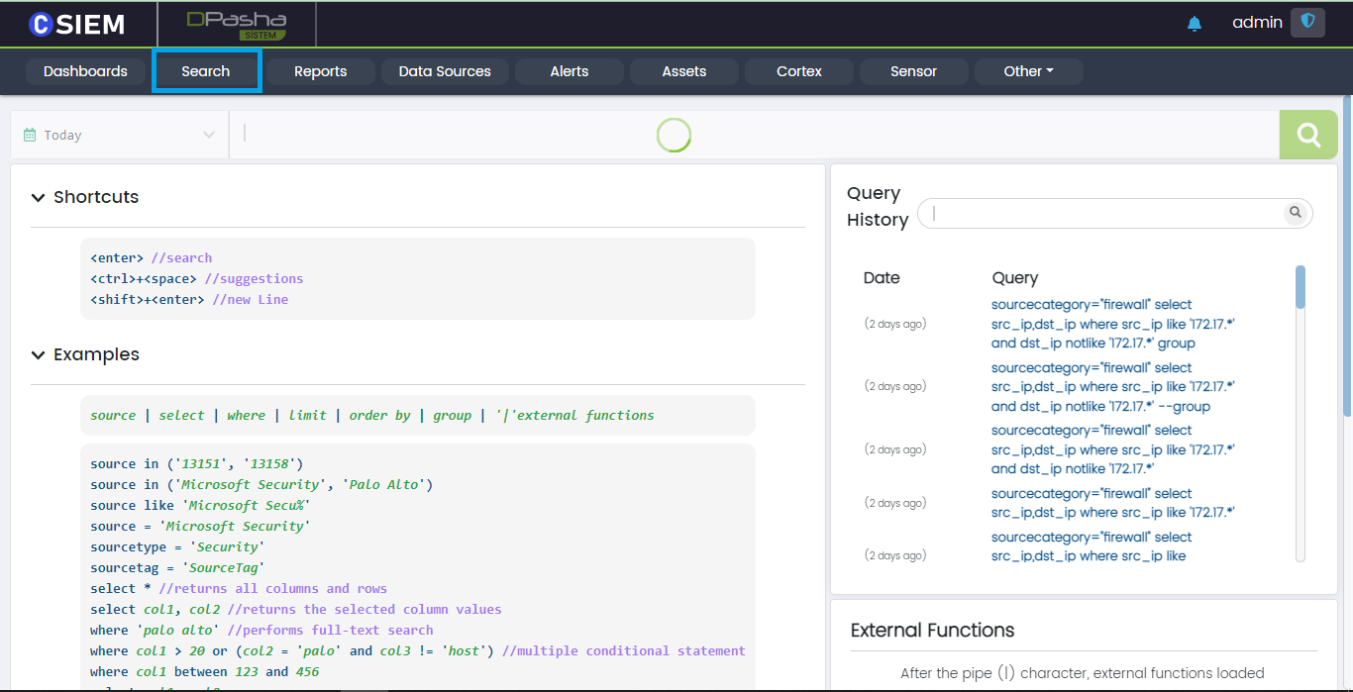
Task: Click the green search magnifier button
Action: coord(1308,135)
